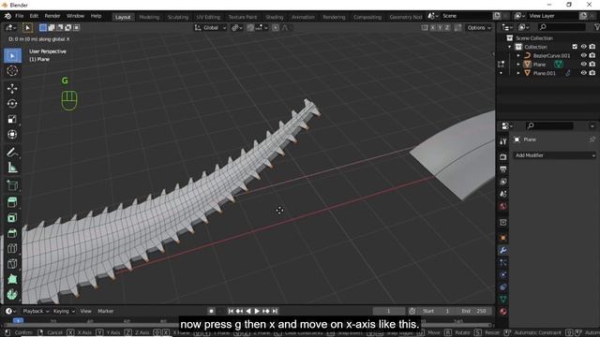Open the View Layer properties tab
Viewport: 600px width, 337px height.
point(503,182)
